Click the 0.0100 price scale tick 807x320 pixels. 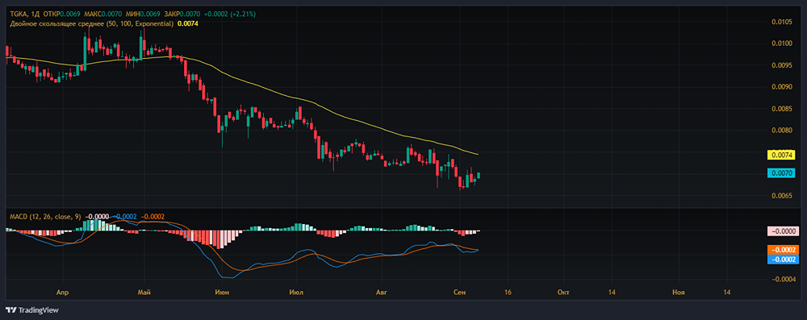(x=781, y=44)
